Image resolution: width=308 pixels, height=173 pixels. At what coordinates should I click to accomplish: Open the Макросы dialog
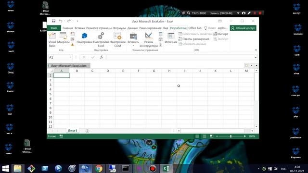tap(63, 38)
